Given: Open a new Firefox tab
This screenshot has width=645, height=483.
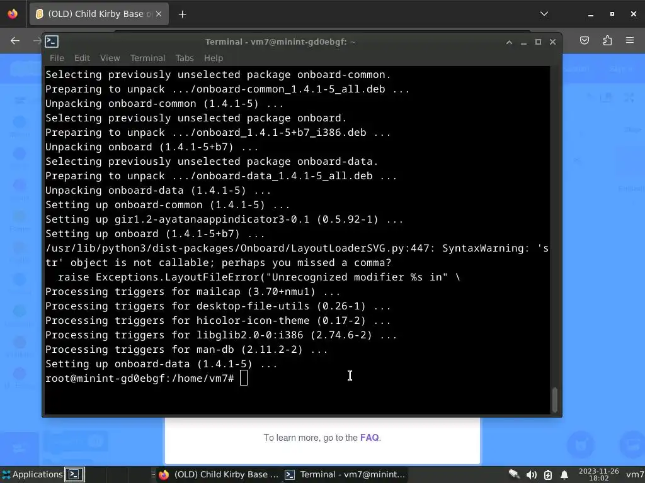Looking at the screenshot, I should click(182, 14).
